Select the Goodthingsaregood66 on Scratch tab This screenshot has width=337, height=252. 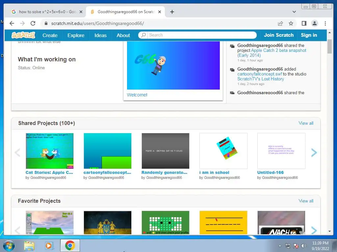click(125, 12)
